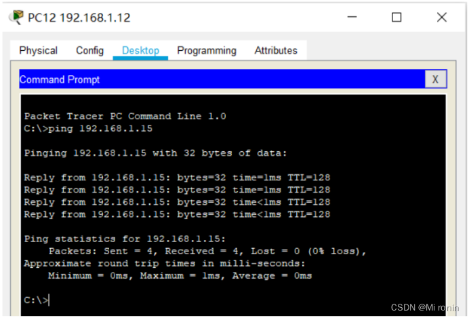Minimize the PC12 window
The image size is (469, 318).
(352, 17)
